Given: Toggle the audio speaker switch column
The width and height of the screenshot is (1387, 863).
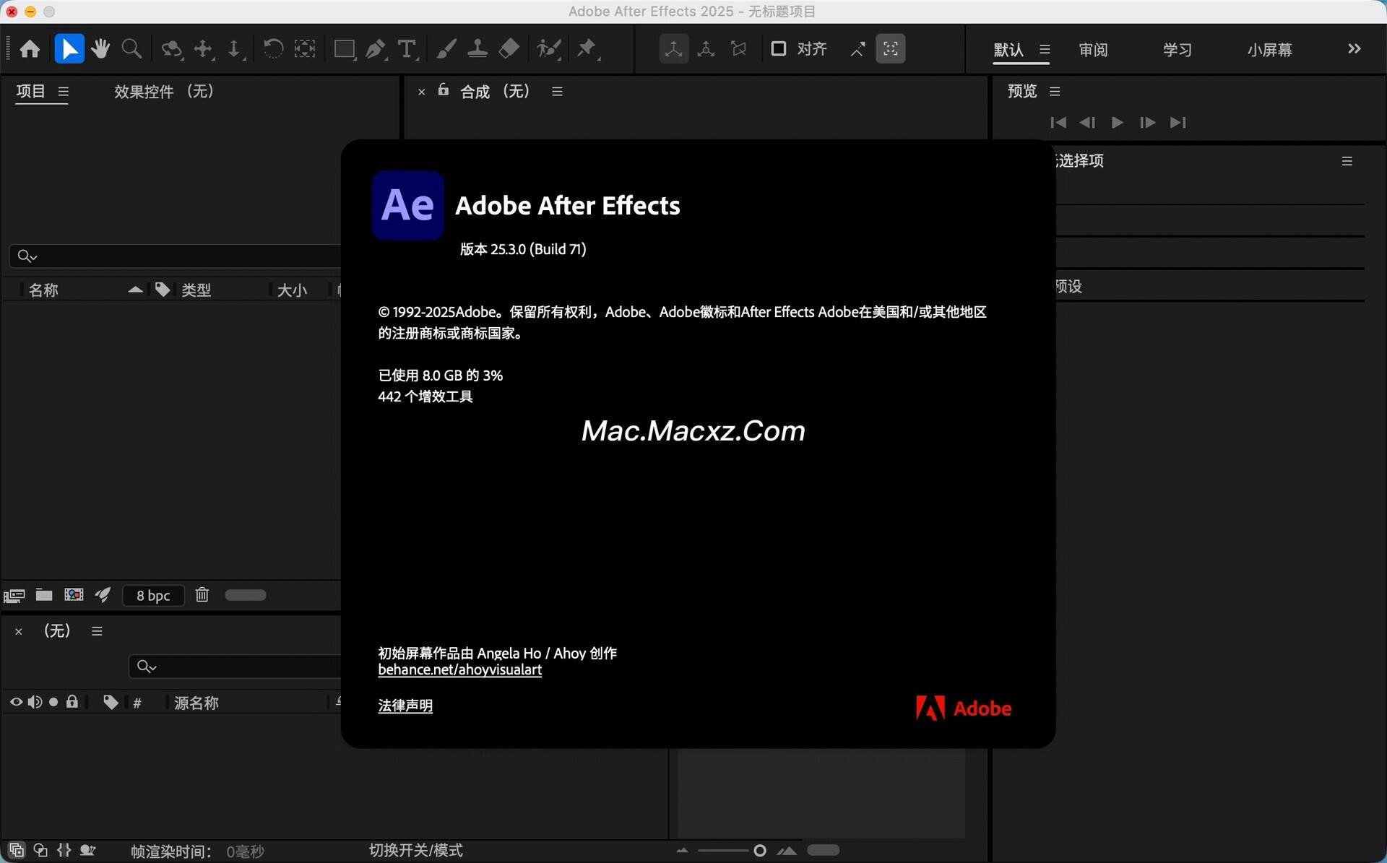Looking at the screenshot, I should pyautogui.click(x=35, y=703).
